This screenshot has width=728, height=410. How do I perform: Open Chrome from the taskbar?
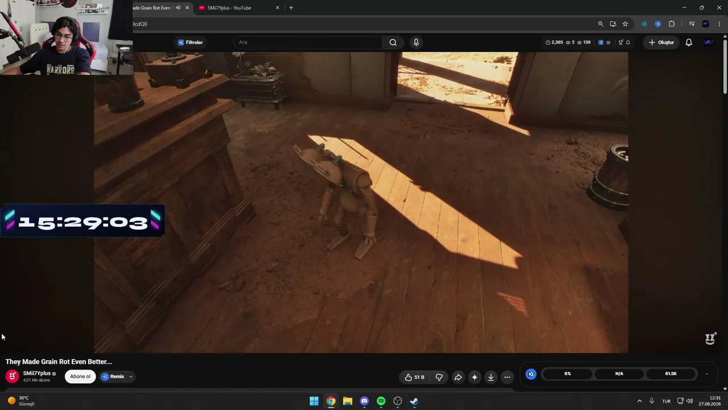tap(330, 401)
